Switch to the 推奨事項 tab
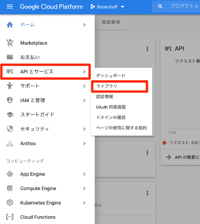Viewport: 200px width, 224px height. point(111,22)
